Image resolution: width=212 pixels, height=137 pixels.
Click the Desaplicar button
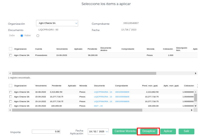point(149,131)
